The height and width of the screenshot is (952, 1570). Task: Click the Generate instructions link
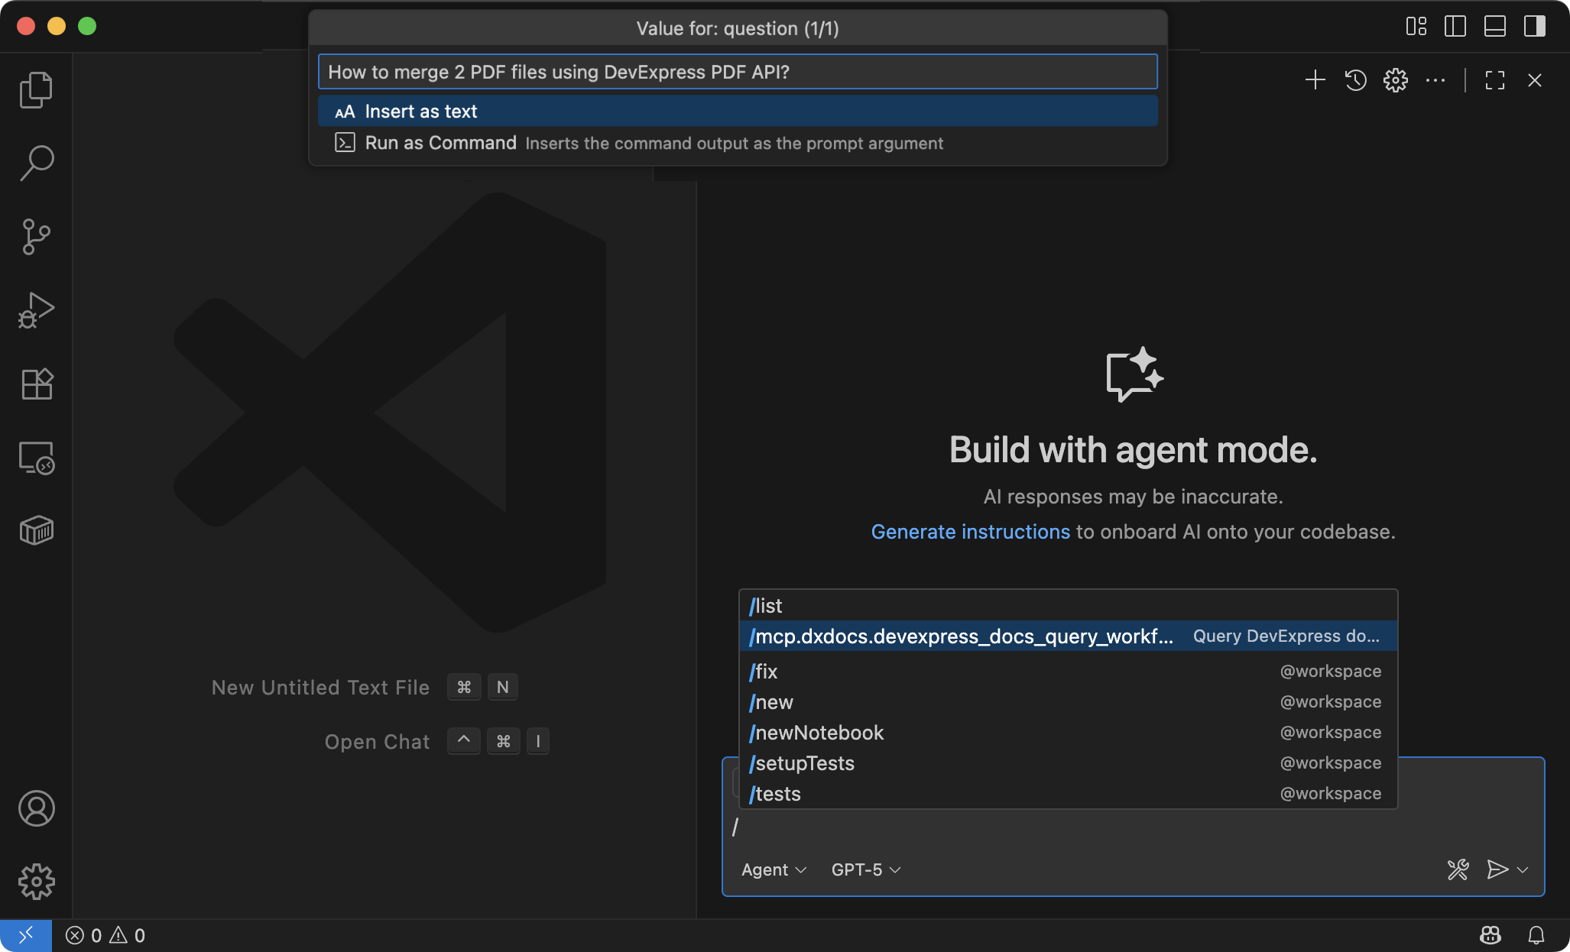(970, 532)
